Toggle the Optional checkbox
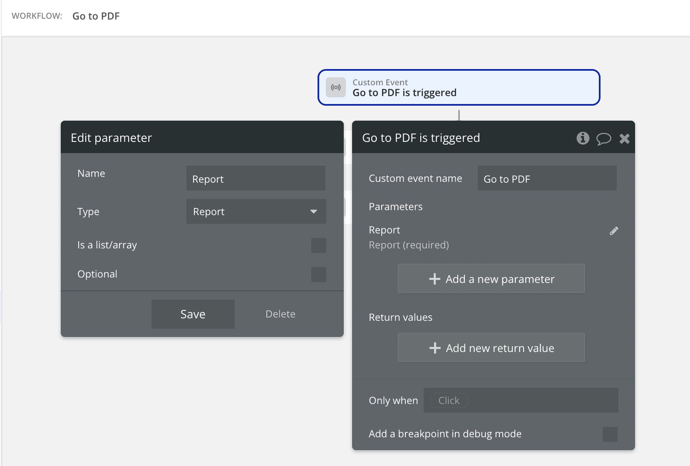Viewport: 690px width, 466px height. coord(318,275)
